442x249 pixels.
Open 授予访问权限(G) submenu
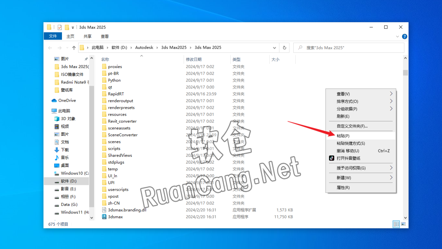click(x=361, y=168)
